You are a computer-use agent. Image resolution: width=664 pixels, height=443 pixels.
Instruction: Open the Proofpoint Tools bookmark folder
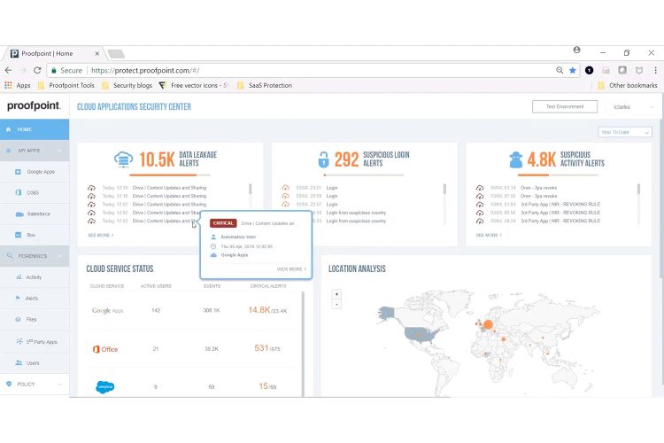66,85
